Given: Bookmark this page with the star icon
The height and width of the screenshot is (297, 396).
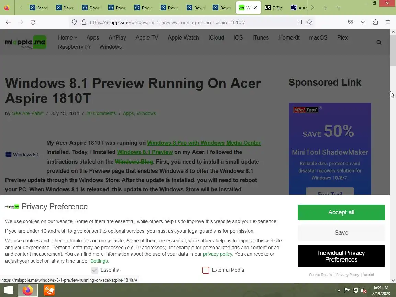Looking at the screenshot, I should coord(309,22).
